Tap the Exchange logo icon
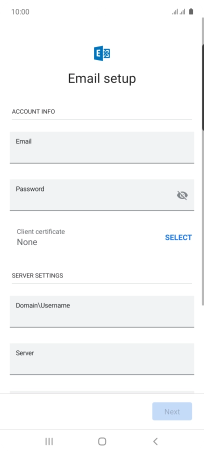 tap(102, 53)
